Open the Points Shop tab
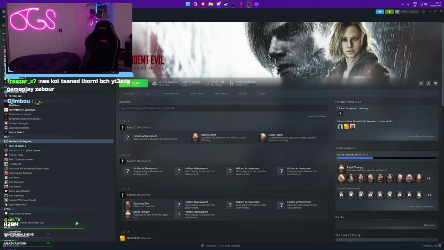This screenshot has width=444, height=250. (x=197, y=93)
